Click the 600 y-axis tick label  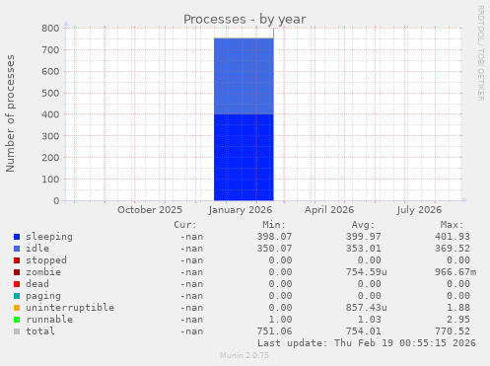50,71
